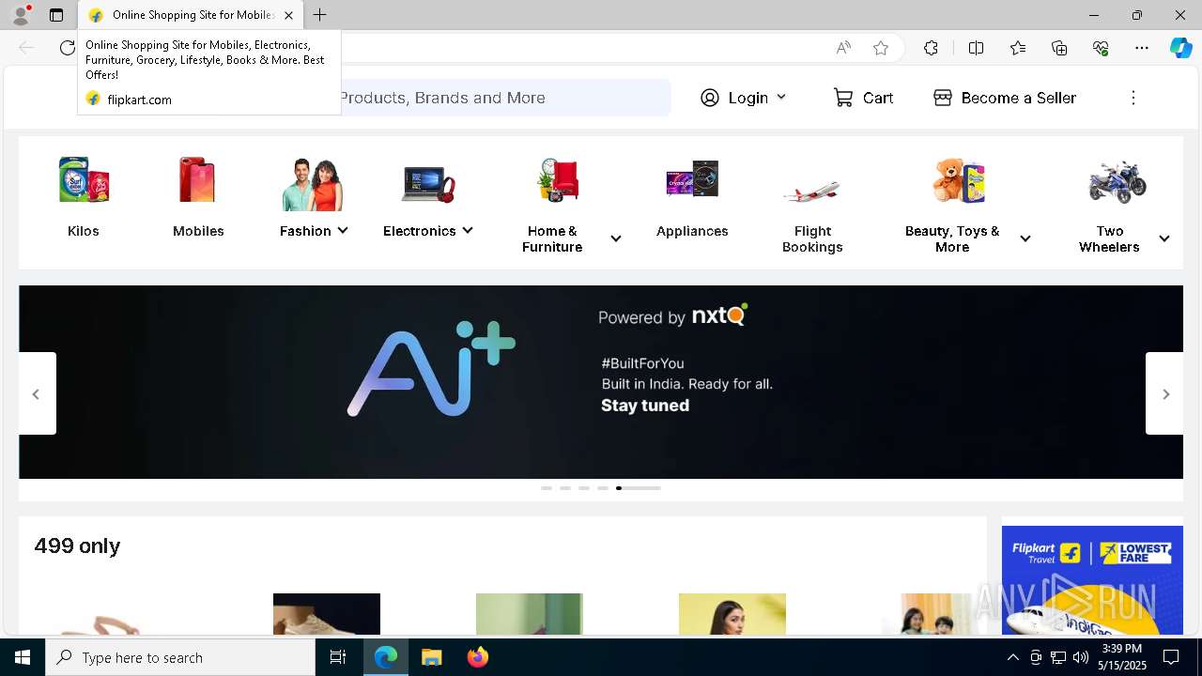Open the three-dot more options menu on Flipkart

[1133, 98]
